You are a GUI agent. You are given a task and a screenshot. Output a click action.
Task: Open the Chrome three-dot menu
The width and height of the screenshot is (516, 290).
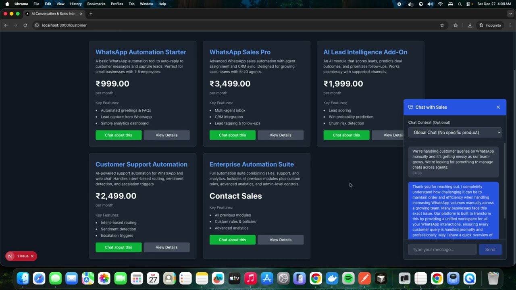[x=510, y=25]
